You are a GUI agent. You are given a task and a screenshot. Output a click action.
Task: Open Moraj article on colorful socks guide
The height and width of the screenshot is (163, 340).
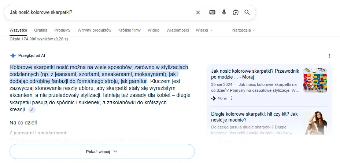[x=255, y=74]
